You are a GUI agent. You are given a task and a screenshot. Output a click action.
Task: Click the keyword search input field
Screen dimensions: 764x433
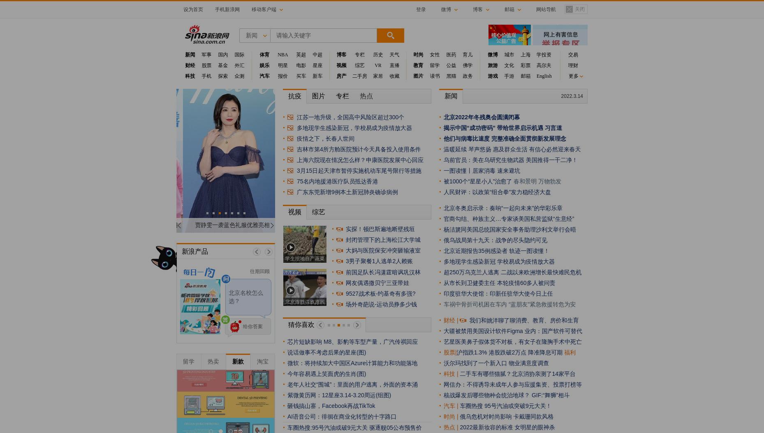(324, 35)
